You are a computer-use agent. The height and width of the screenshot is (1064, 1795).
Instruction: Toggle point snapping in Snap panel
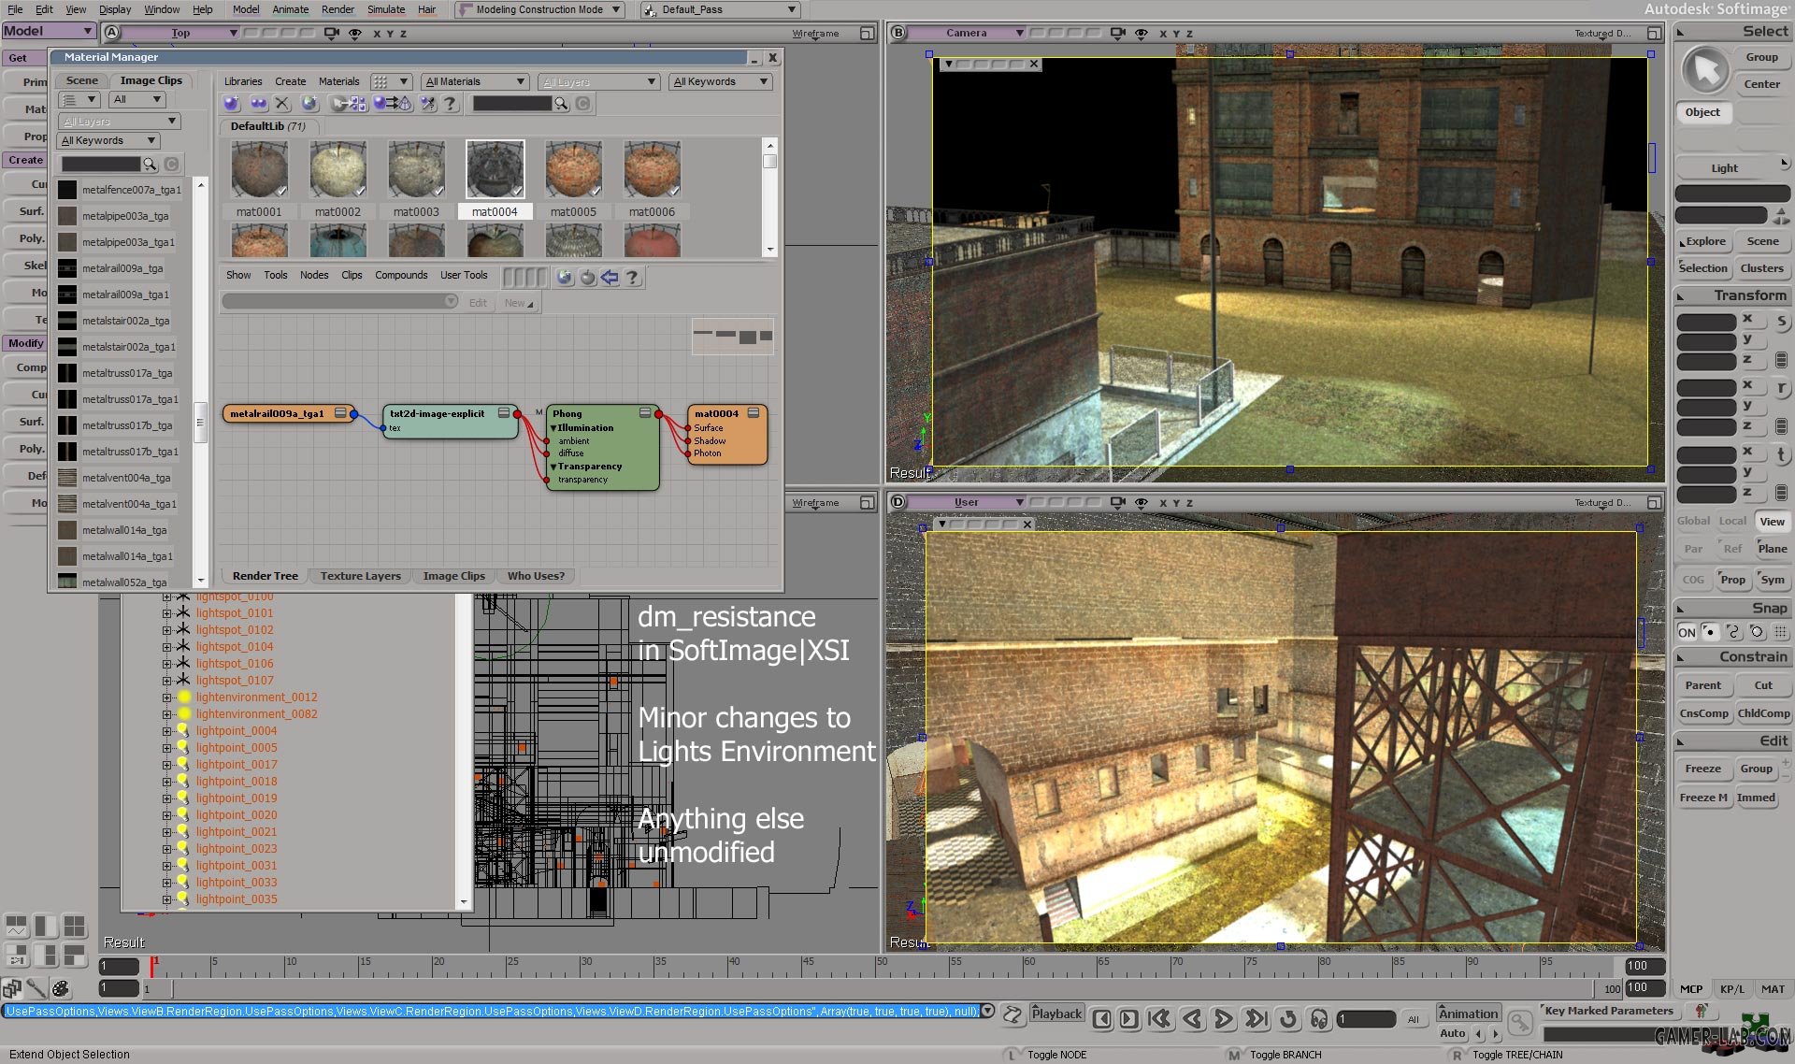(x=1709, y=632)
